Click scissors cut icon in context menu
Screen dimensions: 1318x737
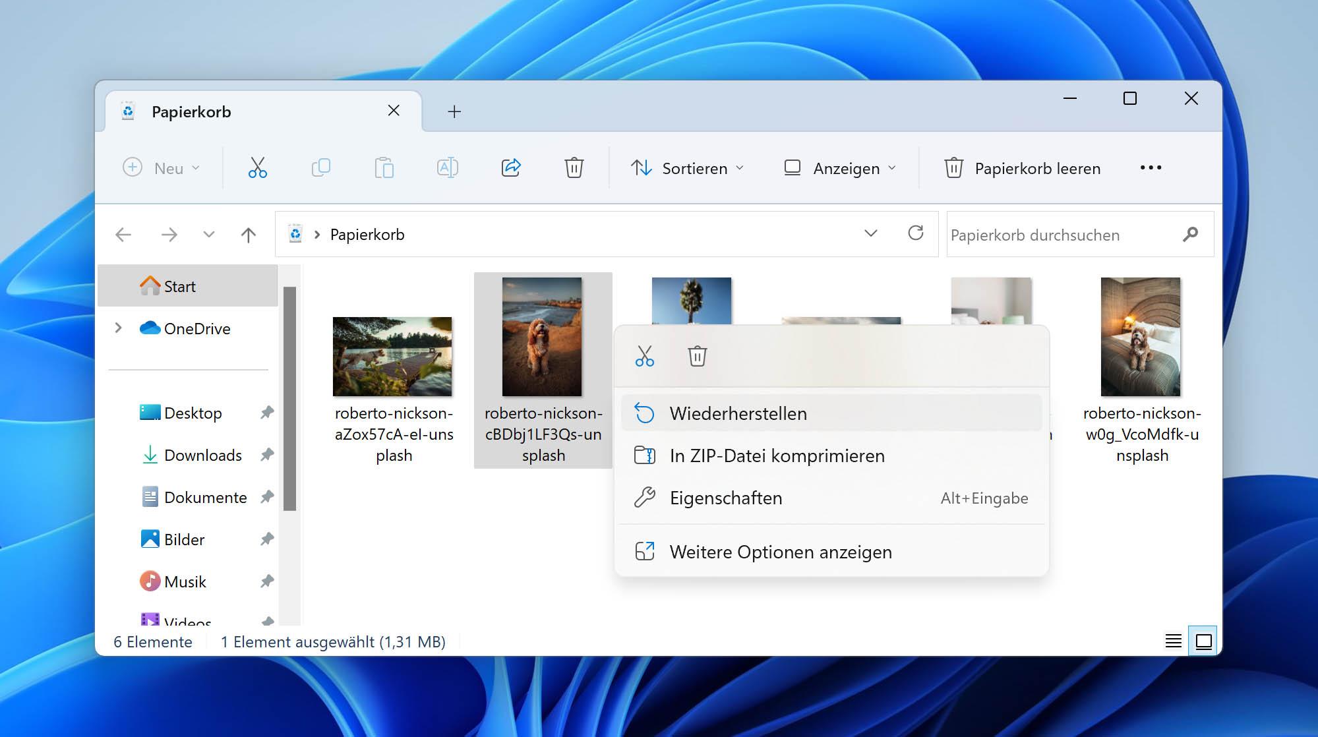tap(645, 356)
